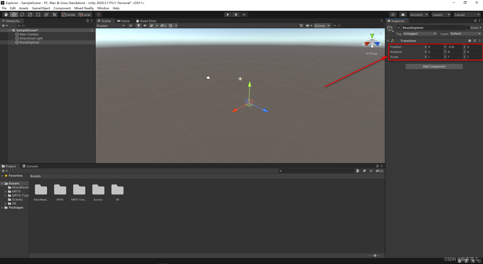
Task: Click the Pause button
Action: [x=236, y=15]
